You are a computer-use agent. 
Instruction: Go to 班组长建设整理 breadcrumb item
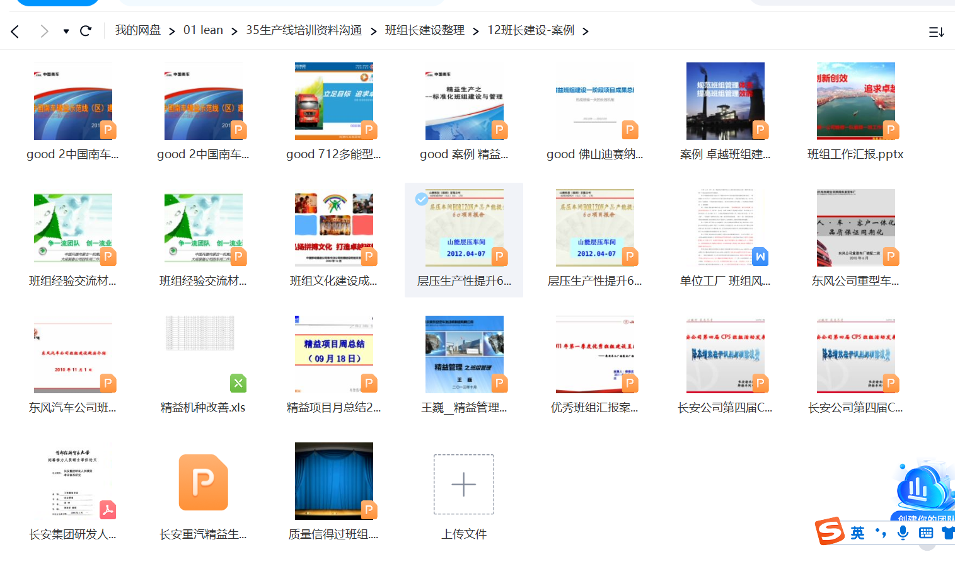(x=424, y=30)
